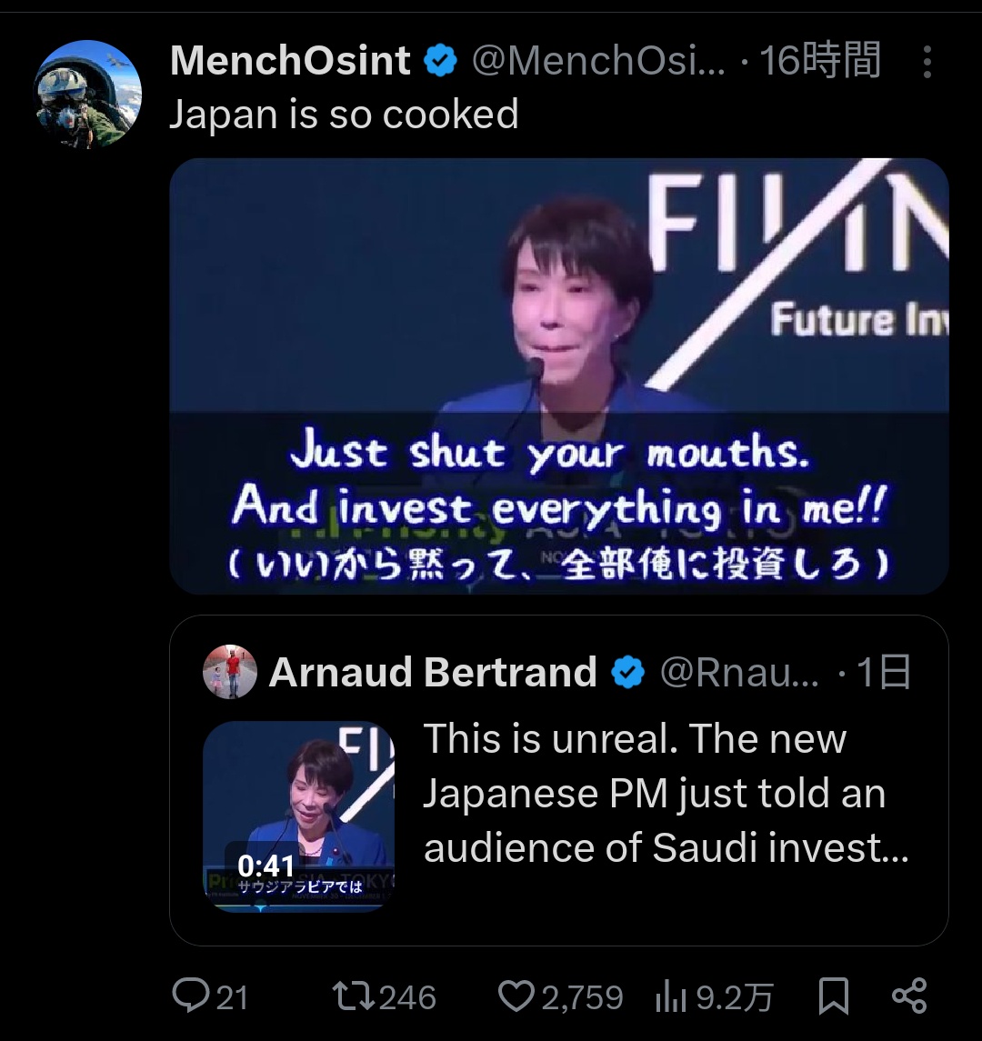Tap the share icon
The height and width of the screenshot is (1041, 982).
(x=909, y=996)
